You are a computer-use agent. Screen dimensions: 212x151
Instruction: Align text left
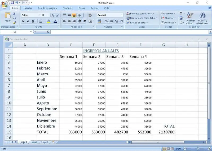pos(64,21)
